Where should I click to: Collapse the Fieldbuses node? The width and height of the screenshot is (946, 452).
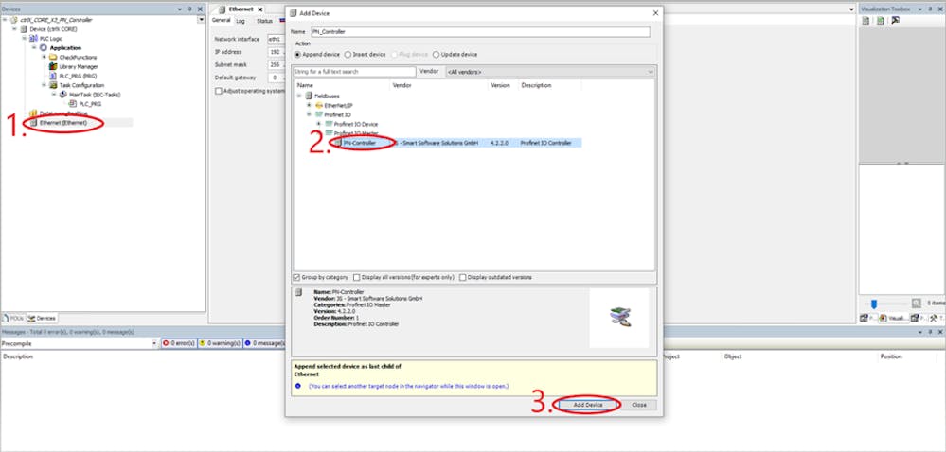coord(298,96)
